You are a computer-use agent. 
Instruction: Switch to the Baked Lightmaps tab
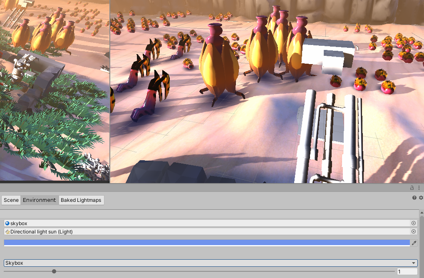coord(81,200)
